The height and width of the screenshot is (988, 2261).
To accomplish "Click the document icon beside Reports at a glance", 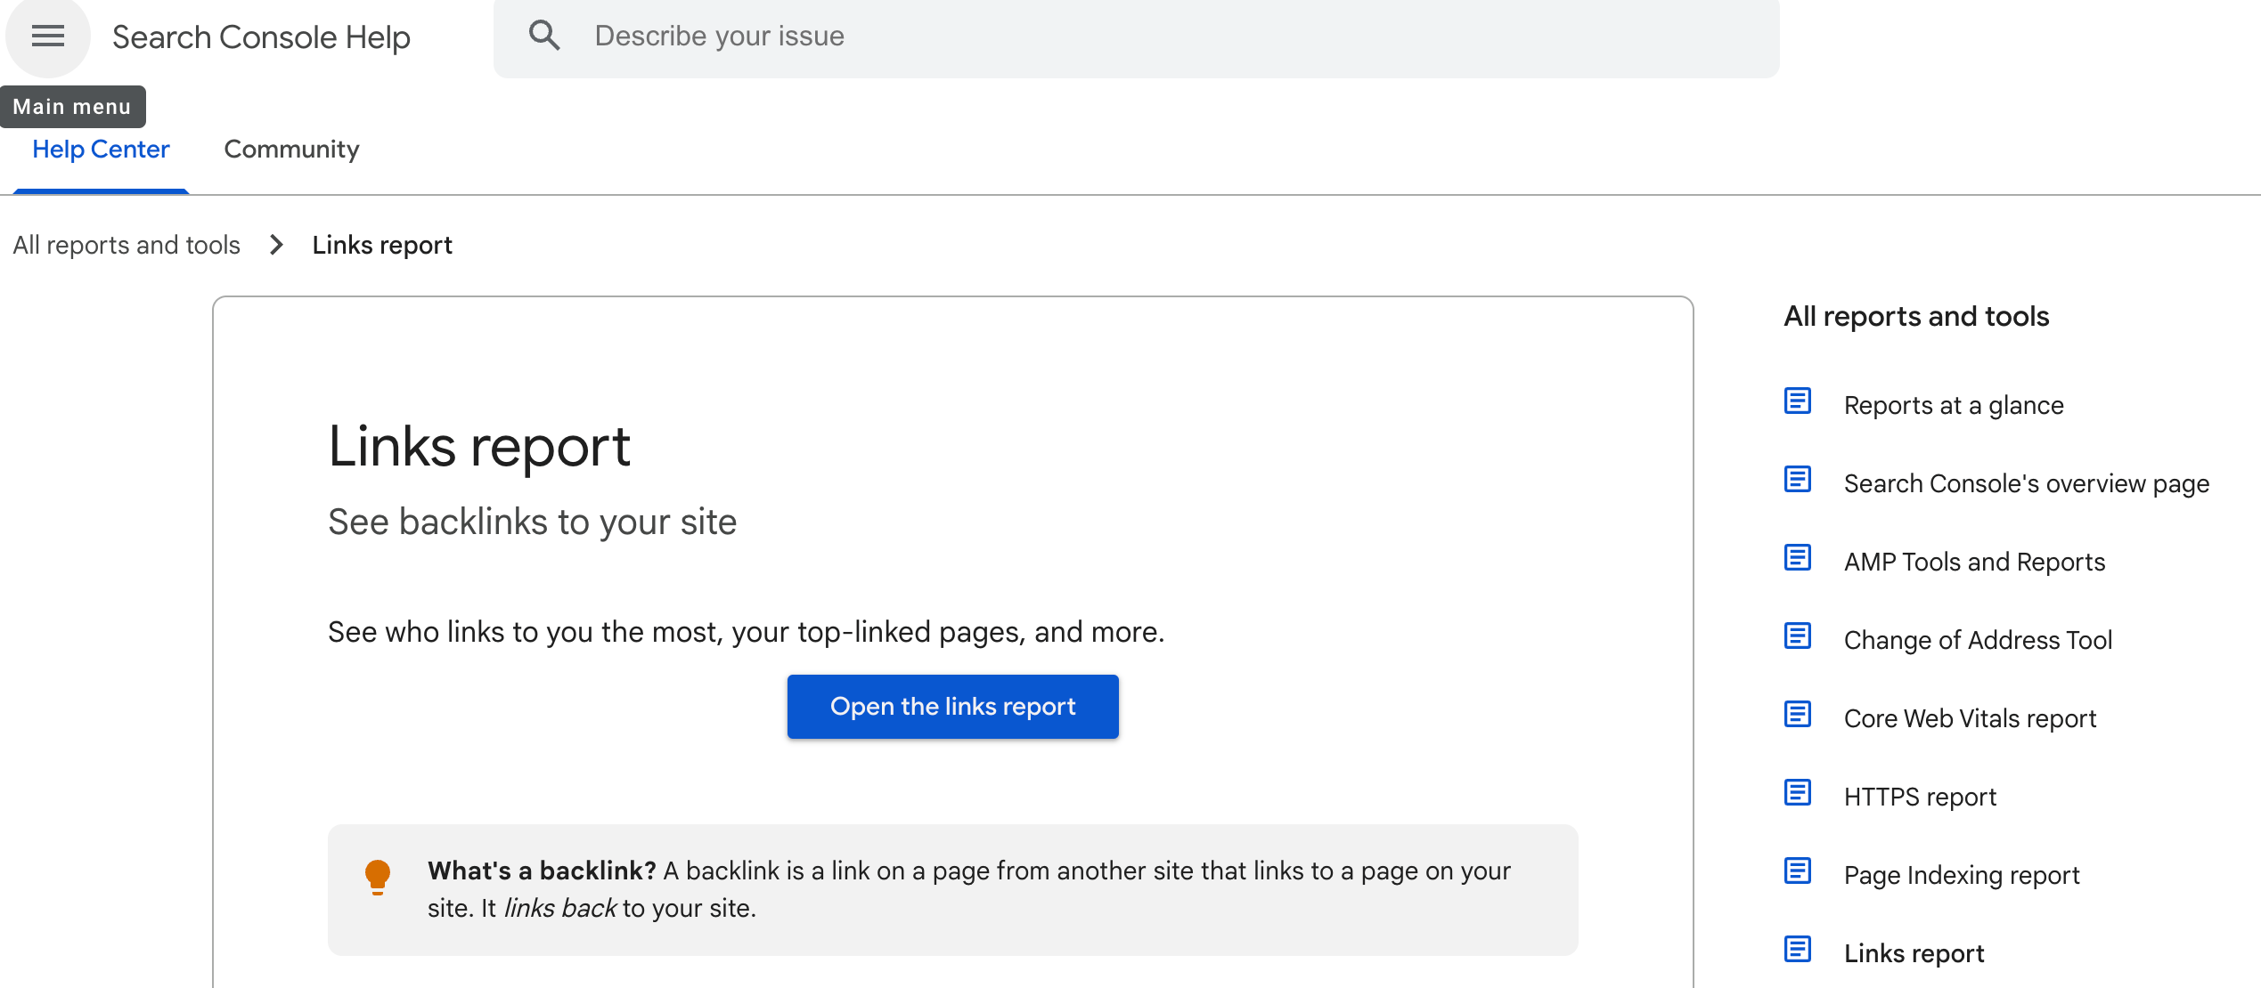I will [x=1797, y=401].
